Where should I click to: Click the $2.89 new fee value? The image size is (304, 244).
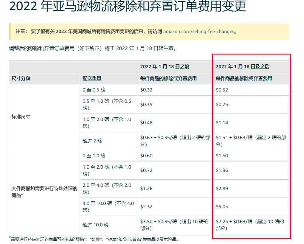(x=222, y=189)
